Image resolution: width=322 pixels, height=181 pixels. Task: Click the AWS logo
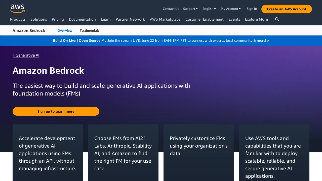click(17, 9)
